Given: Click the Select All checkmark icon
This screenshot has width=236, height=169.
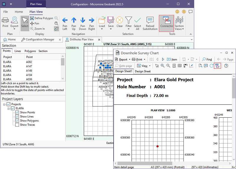Looking at the screenshot, I should (x=137, y=23).
